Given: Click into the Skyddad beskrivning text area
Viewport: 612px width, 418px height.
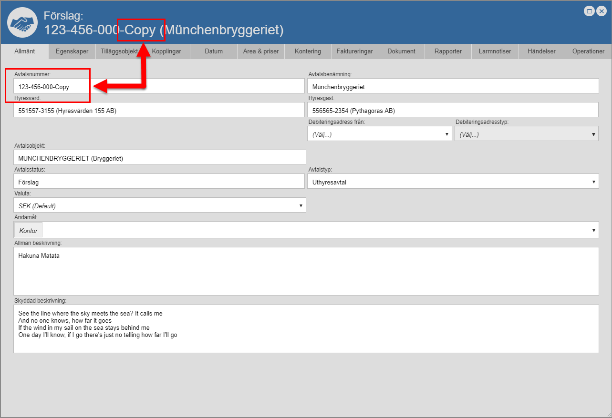Looking at the screenshot, I should pyautogui.click(x=306, y=329).
